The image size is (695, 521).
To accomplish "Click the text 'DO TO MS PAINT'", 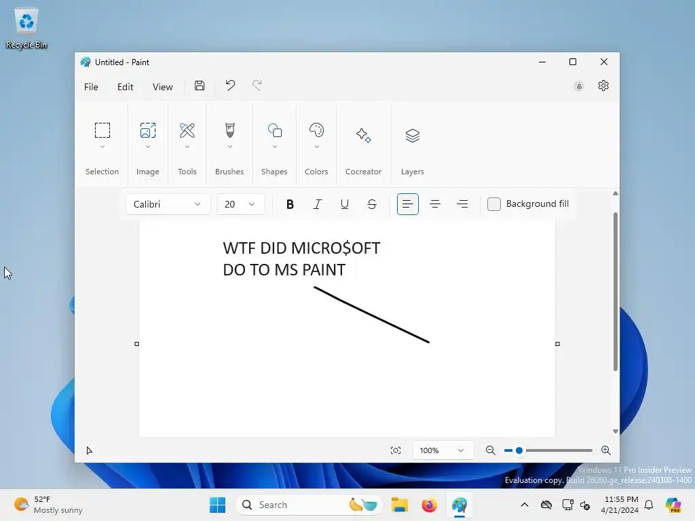I will coord(284,270).
